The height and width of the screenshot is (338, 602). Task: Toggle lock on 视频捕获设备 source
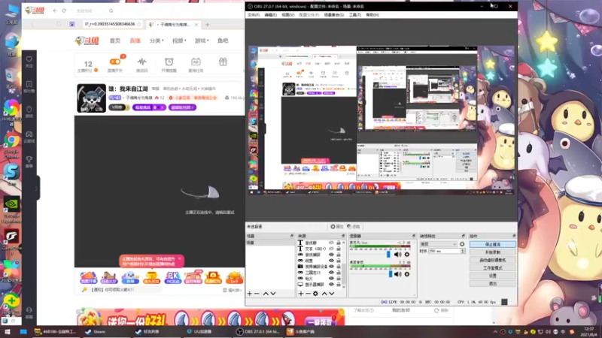pyautogui.click(x=338, y=267)
